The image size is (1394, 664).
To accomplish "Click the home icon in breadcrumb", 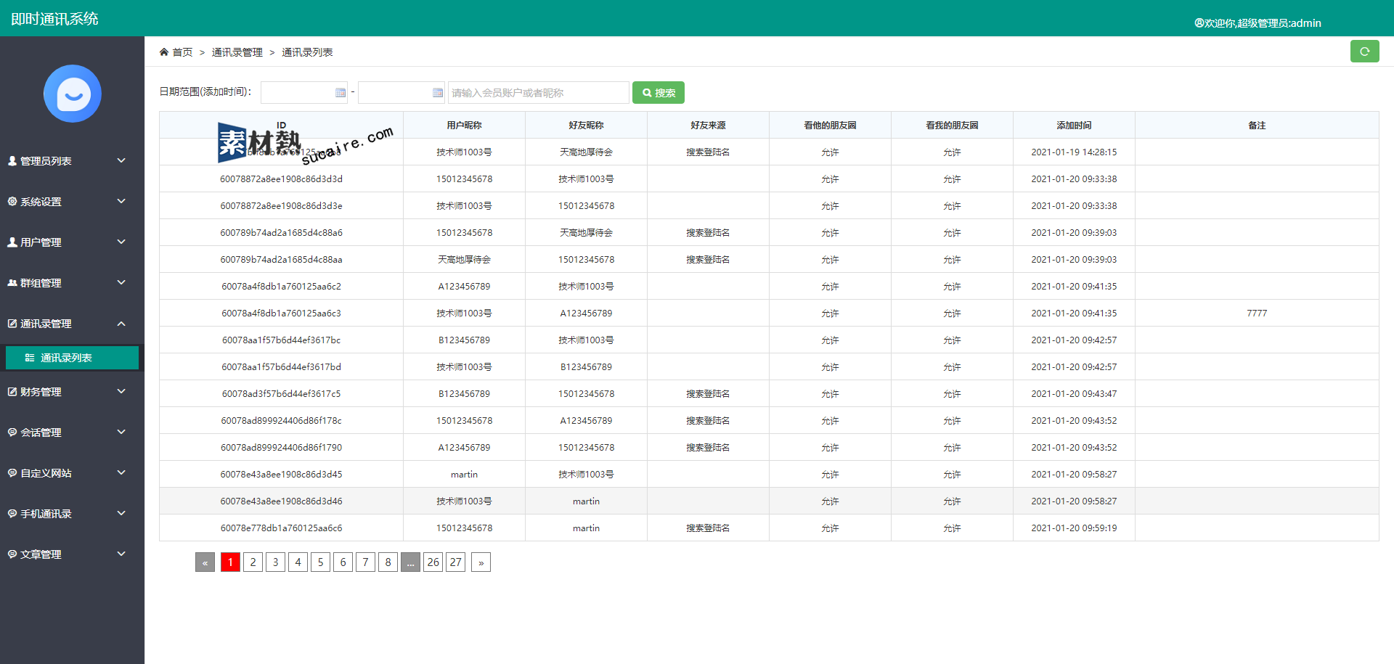I will click(164, 52).
